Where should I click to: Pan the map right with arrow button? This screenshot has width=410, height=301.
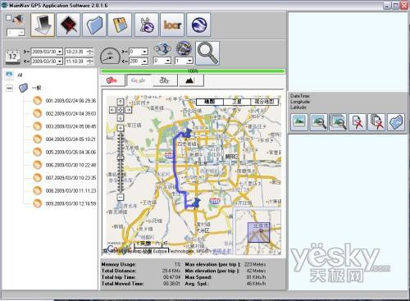click(128, 110)
